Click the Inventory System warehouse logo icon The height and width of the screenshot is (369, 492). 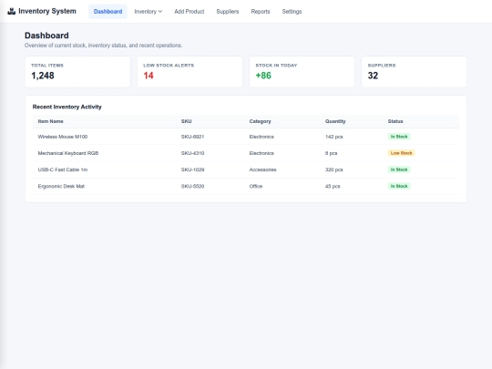point(12,11)
